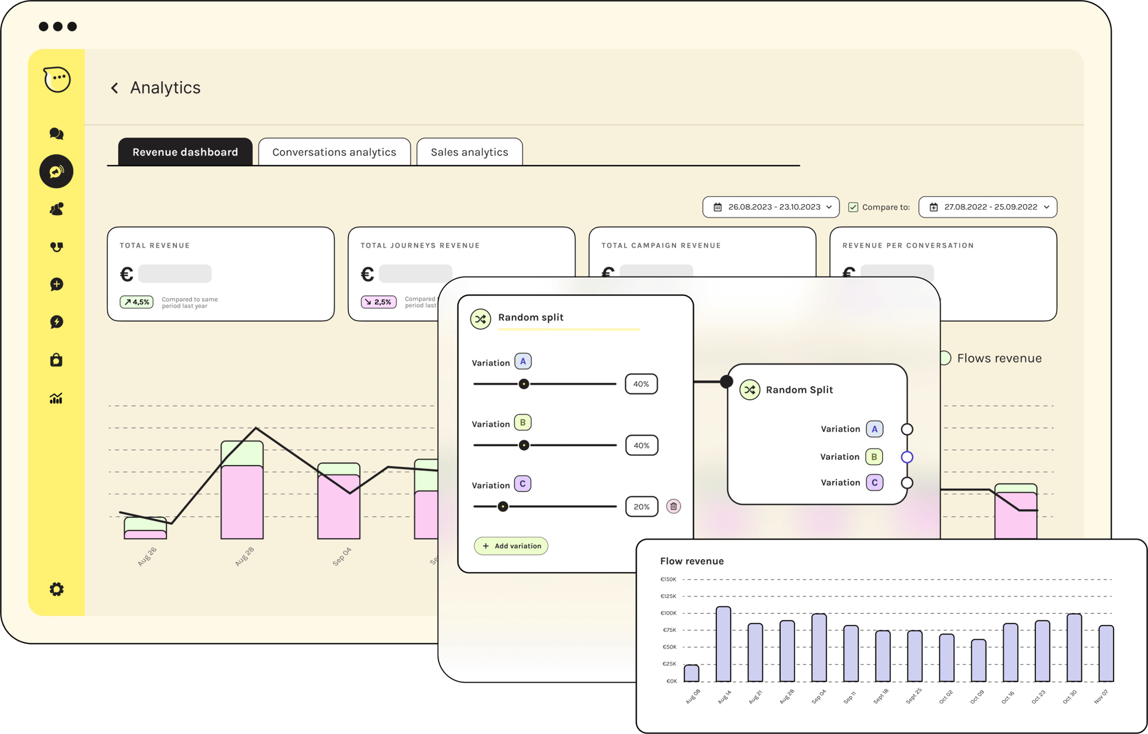The width and height of the screenshot is (1148, 734).
Task: Click the Sep 04 stacked bar in revenue chart
Action: click(x=339, y=501)
